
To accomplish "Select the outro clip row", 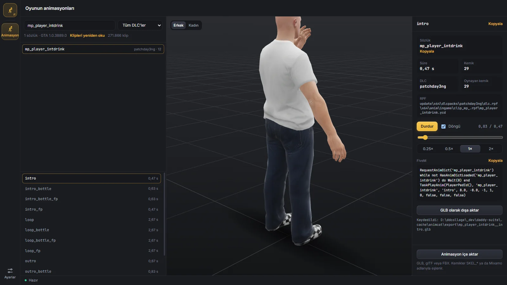I will click(92, 261).
